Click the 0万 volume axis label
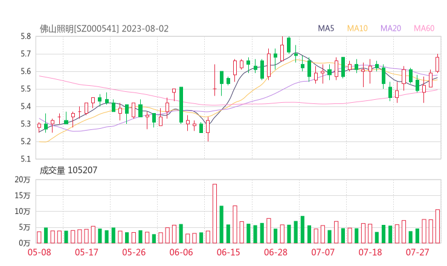The width and height of the screenshot is (447, 266). pyautogui.click(x=25, y=243)
